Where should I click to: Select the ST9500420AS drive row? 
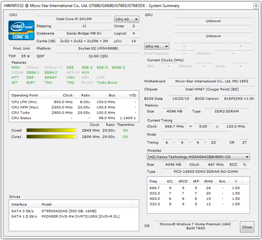[74, 211]
